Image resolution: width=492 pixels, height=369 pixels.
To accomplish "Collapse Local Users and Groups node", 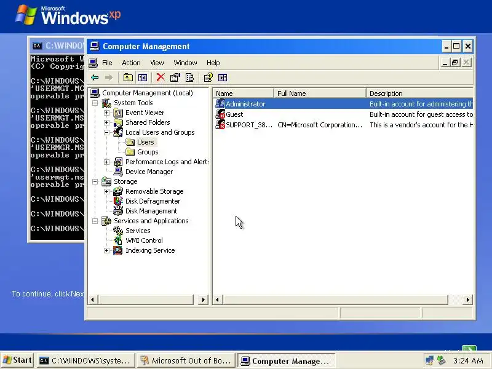I will coord(106,132).
